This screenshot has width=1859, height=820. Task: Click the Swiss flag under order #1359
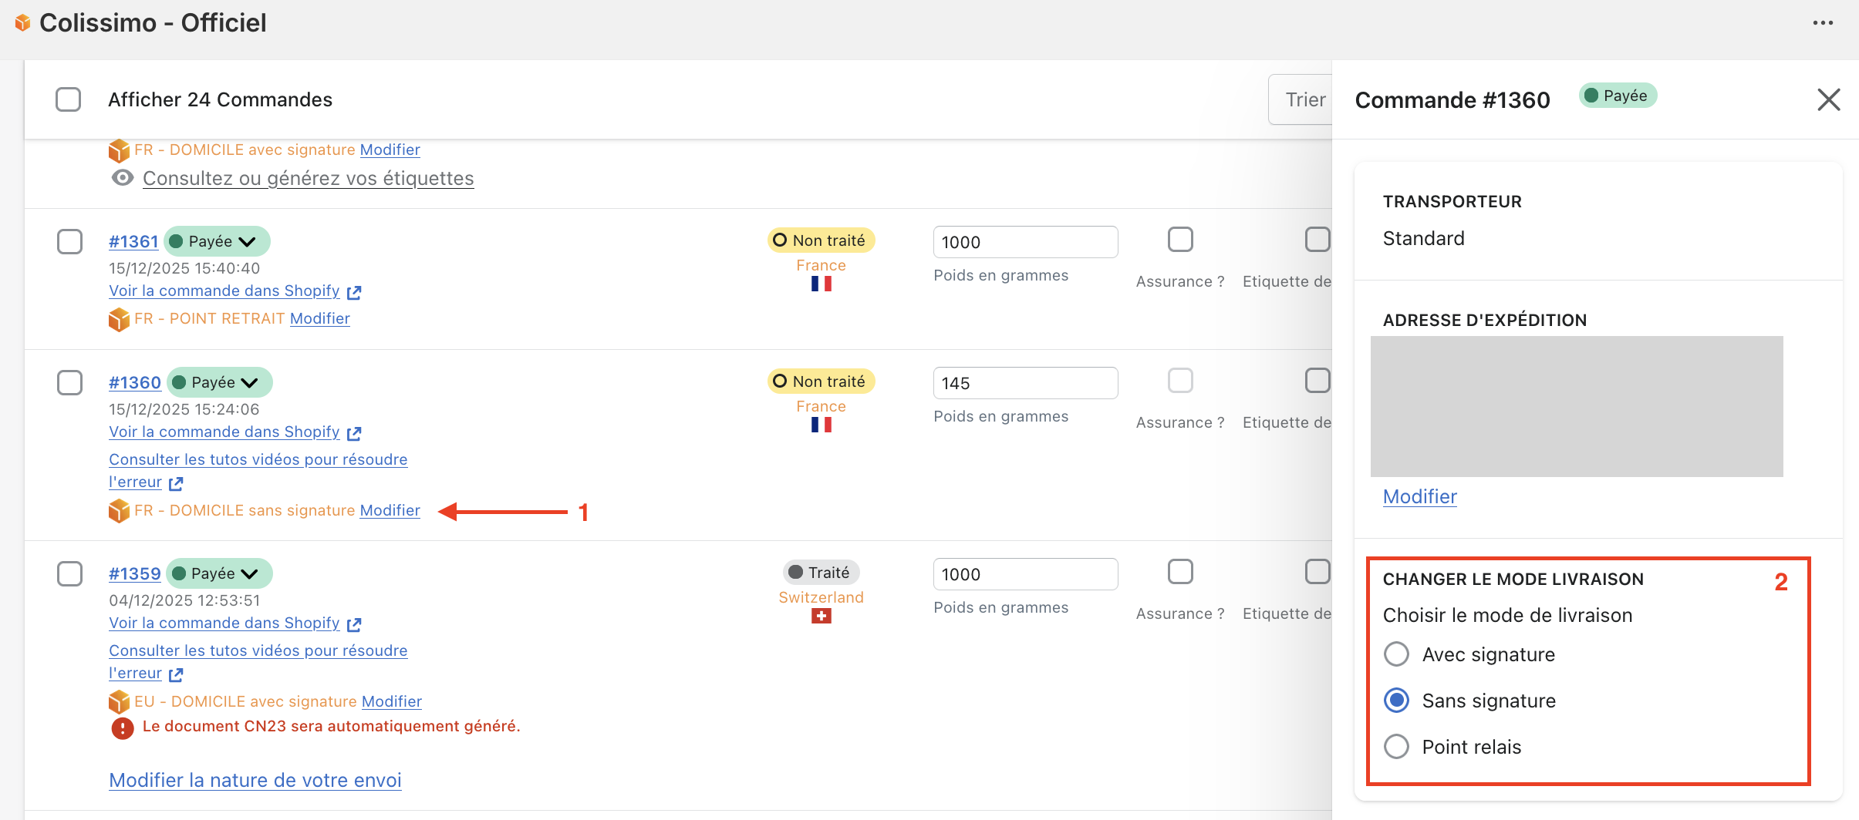click(821, 616)
